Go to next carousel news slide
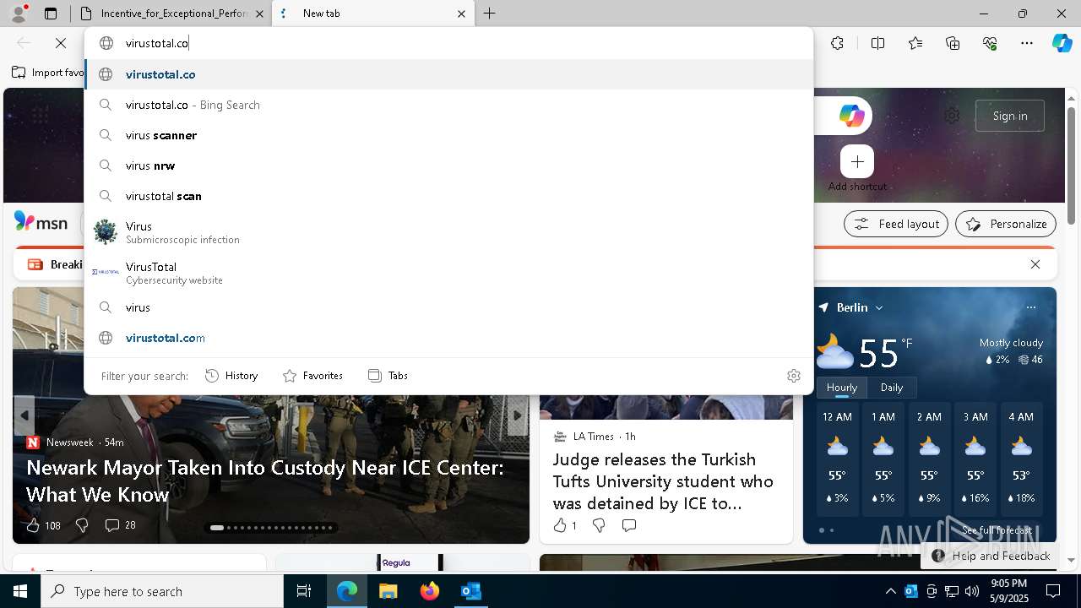The image size is (1081, 608). (x=518, y=415)
